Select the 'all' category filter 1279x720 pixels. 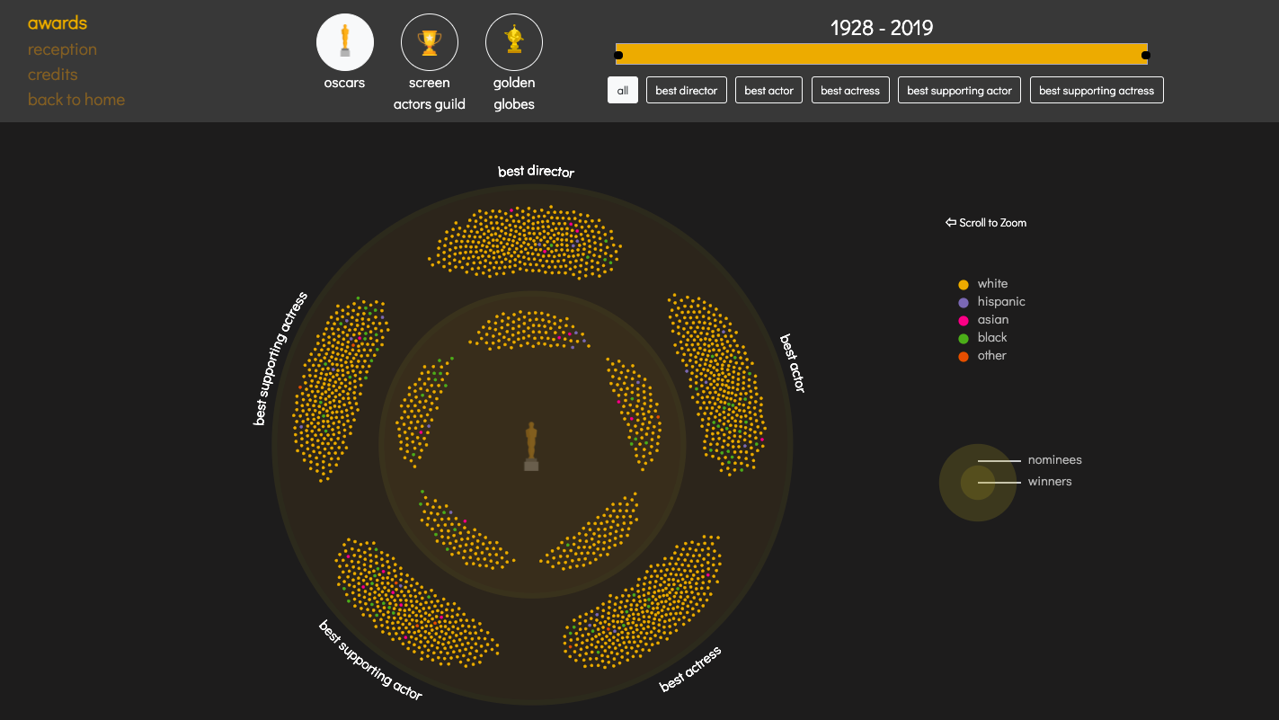click(623, 90)
